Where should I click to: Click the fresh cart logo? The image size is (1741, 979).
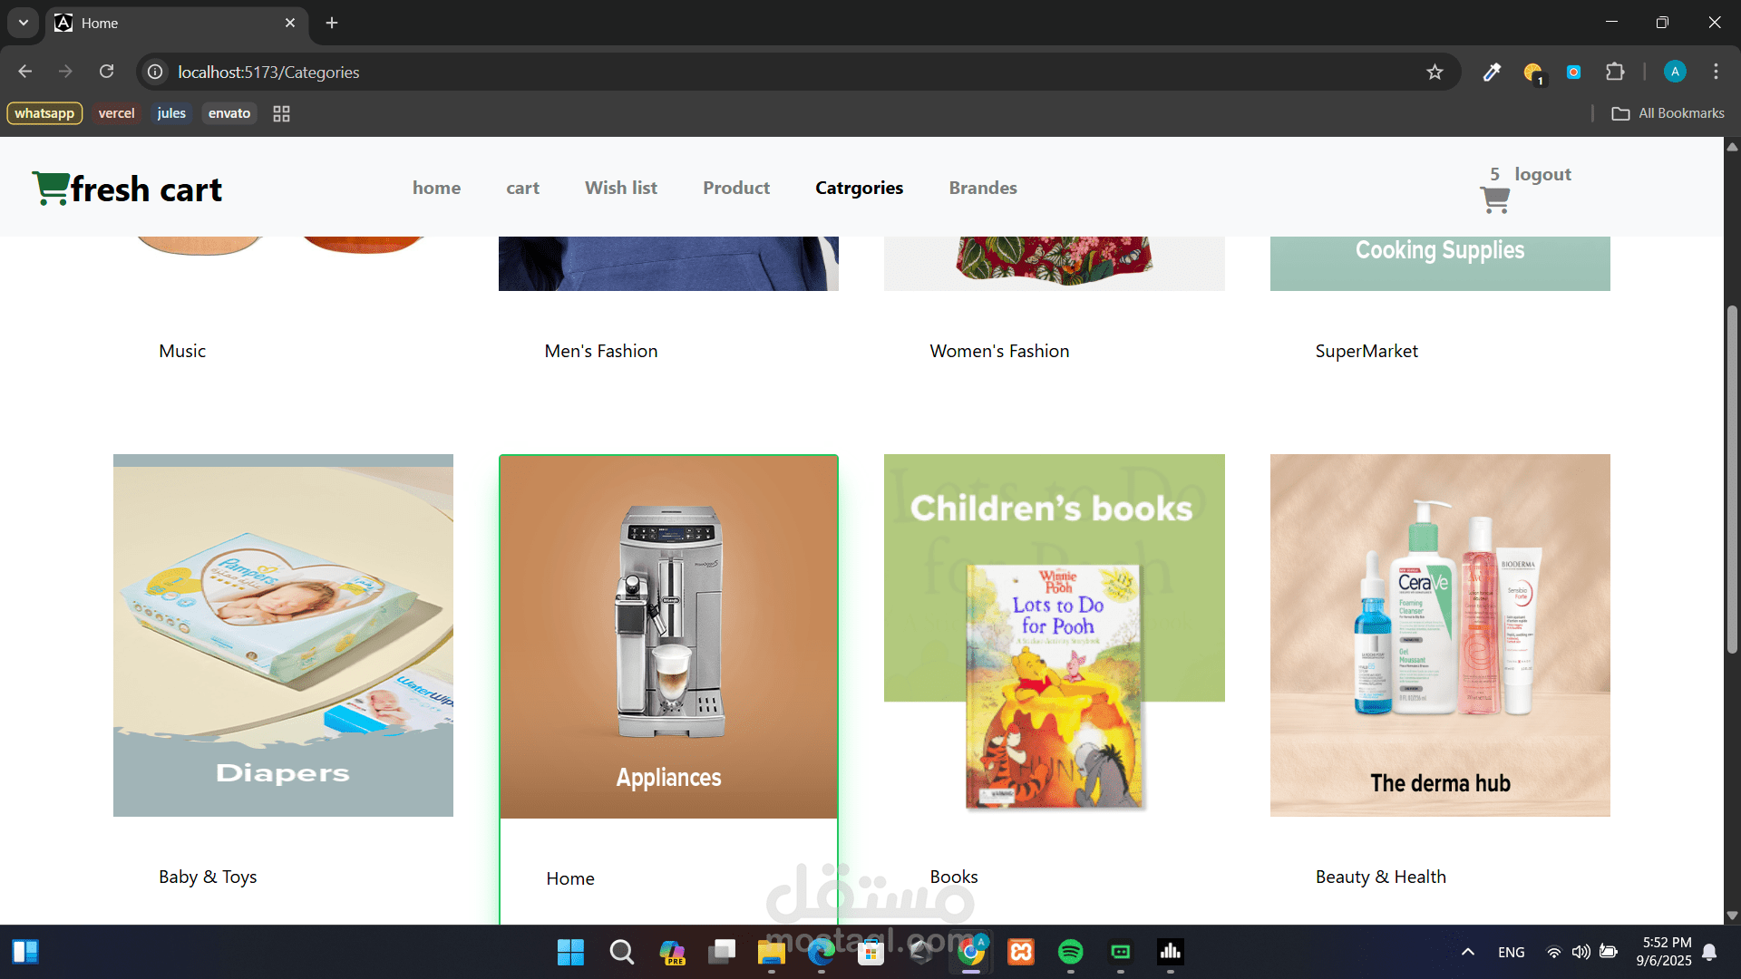click(127, 189)
